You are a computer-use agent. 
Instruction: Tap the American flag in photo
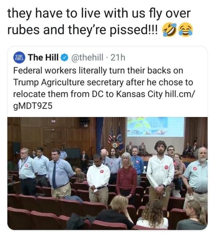click(x=110, y=135)
